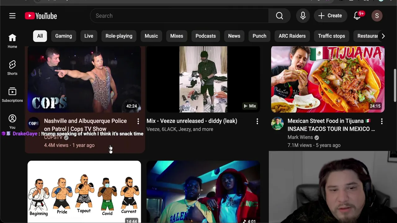Select the Role-playing filter chip
This screenshot has width=397, height=223.
pos(119,36)
